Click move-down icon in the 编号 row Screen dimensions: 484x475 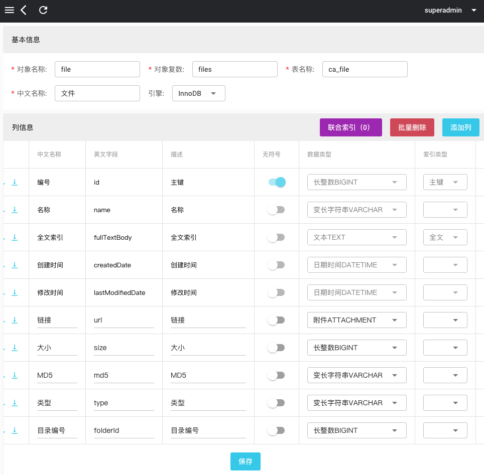click(x=15, y=182)
